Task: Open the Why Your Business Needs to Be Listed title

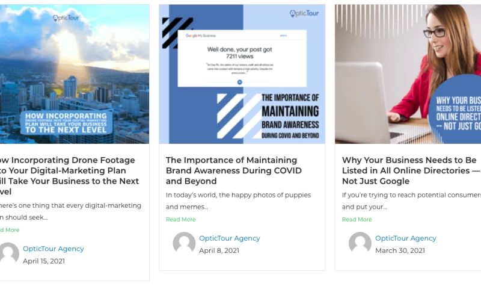Action: pyautogui.click(x=411, y=170)
